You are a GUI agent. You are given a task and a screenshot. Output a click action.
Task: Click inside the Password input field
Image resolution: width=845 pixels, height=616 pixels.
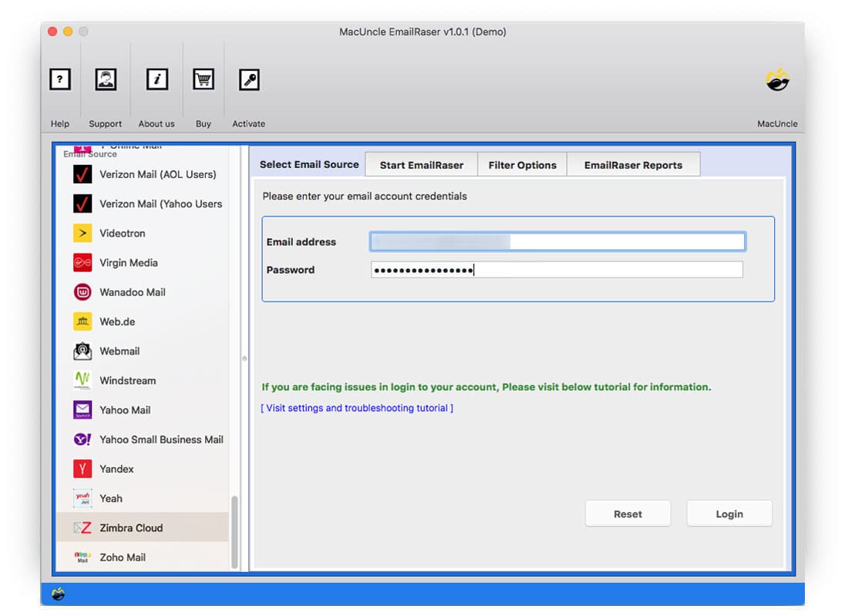pyautogui.click(x=555, y=269)
